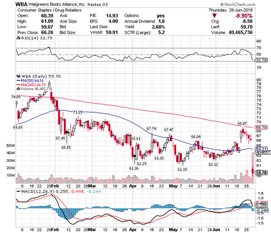Click the blue MA(50) legend line
Viewport: 271px width, 233px height.
click(x=18, y=81)
